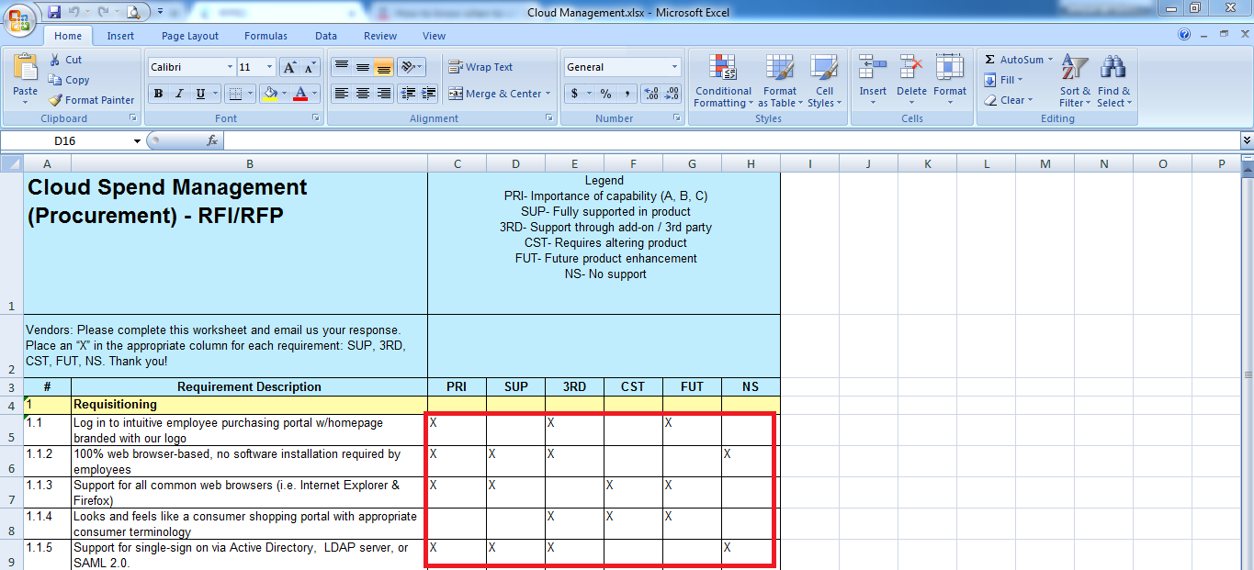Switch to the View tab
Image resolution: width=1254 pixels, height=570 pixels.
[435, 36]
